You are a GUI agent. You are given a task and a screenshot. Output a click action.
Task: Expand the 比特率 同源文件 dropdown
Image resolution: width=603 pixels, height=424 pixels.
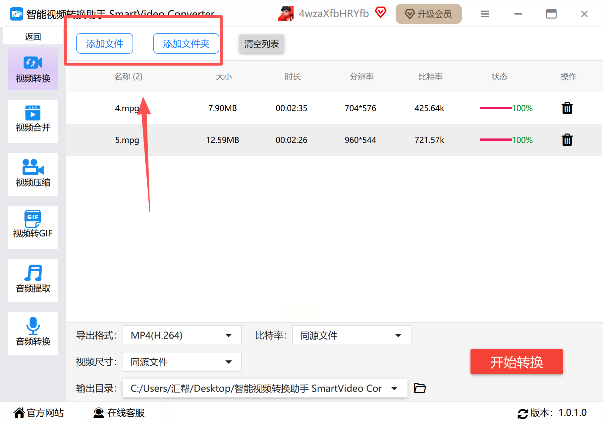[x=352, y=335]
